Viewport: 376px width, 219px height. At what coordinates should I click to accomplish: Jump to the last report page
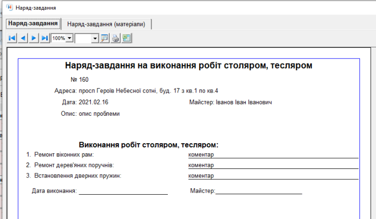pos(45,38)
